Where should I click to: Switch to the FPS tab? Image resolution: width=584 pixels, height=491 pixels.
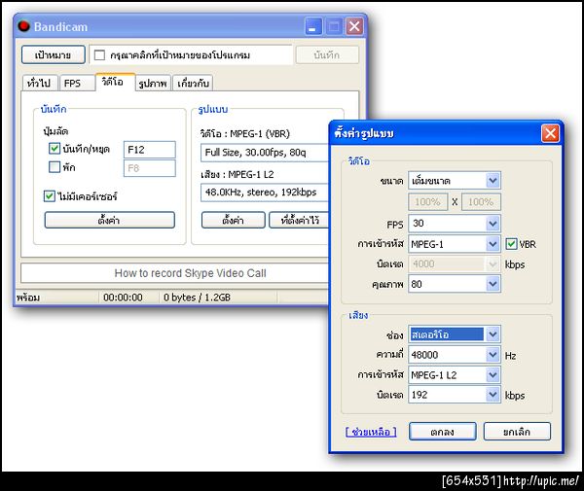click(76, 83)
